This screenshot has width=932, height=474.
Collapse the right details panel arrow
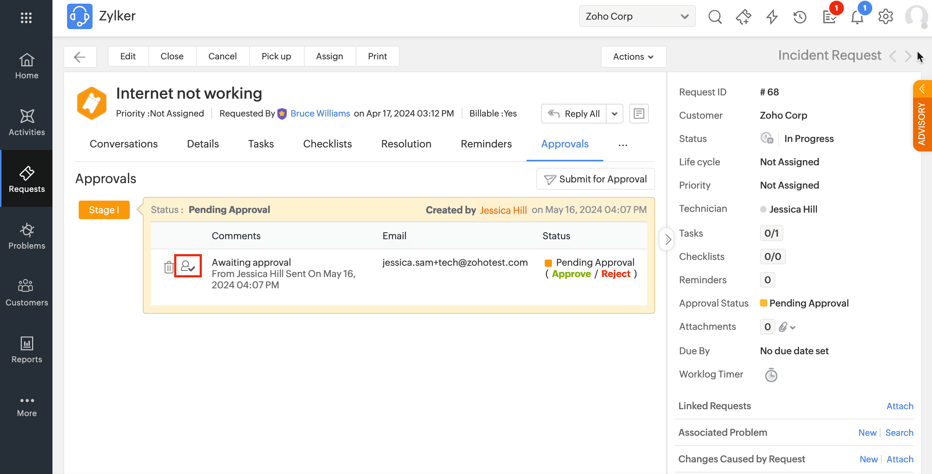(x=667, y=239)
